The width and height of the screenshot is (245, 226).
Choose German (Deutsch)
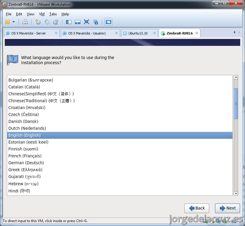coord(120,163)
